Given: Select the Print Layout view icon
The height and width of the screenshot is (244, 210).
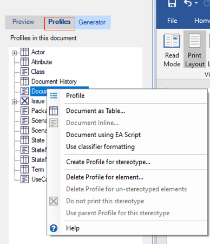Looking at the screenshot, I should tap(194, 41).
